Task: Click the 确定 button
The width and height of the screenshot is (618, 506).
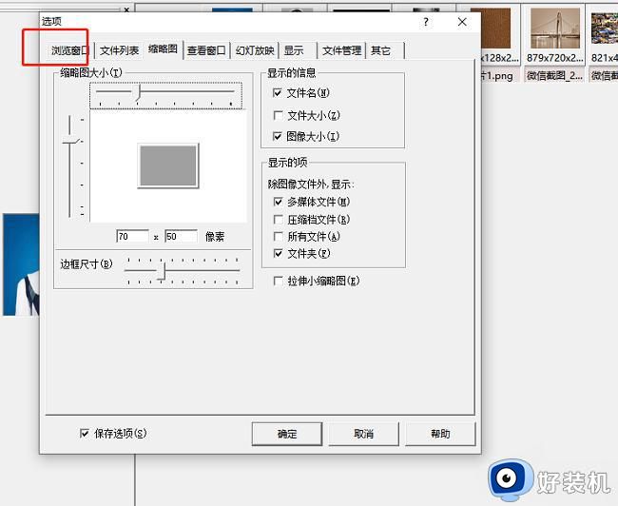Action: pos(287,435)
